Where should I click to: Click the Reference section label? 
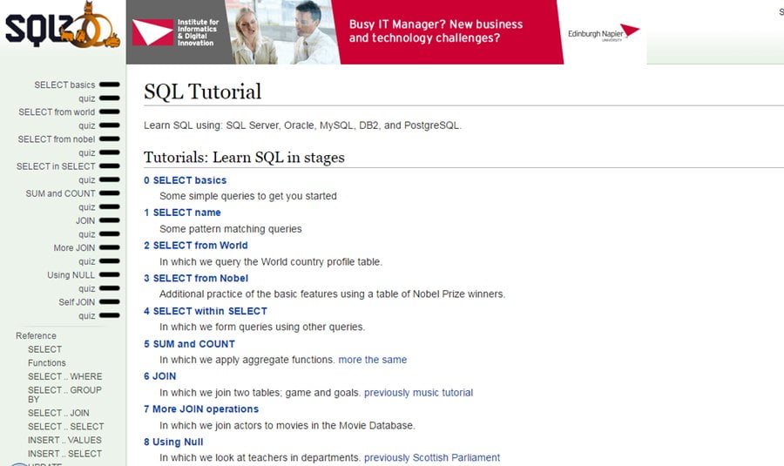(x=36, y=336)
